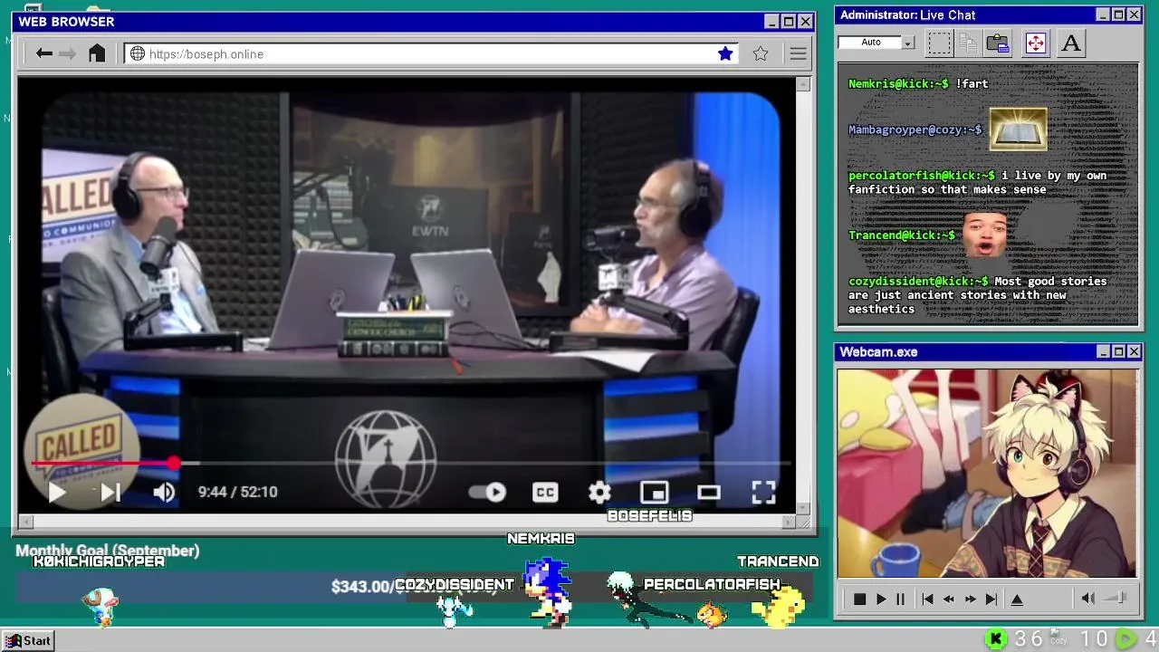Screen dimensions: 1159x652
Task: Click the address bar URL boseph.online
Action: [x=206, y=54]
